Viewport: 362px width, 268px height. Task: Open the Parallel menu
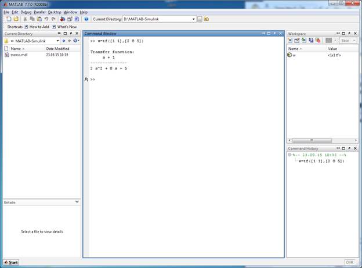click(x=39, y=12)
